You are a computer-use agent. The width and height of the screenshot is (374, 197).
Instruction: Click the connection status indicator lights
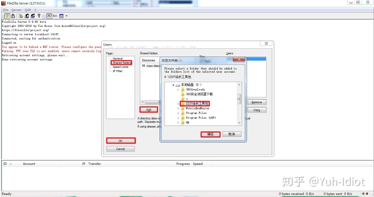[x=365, y=194]
